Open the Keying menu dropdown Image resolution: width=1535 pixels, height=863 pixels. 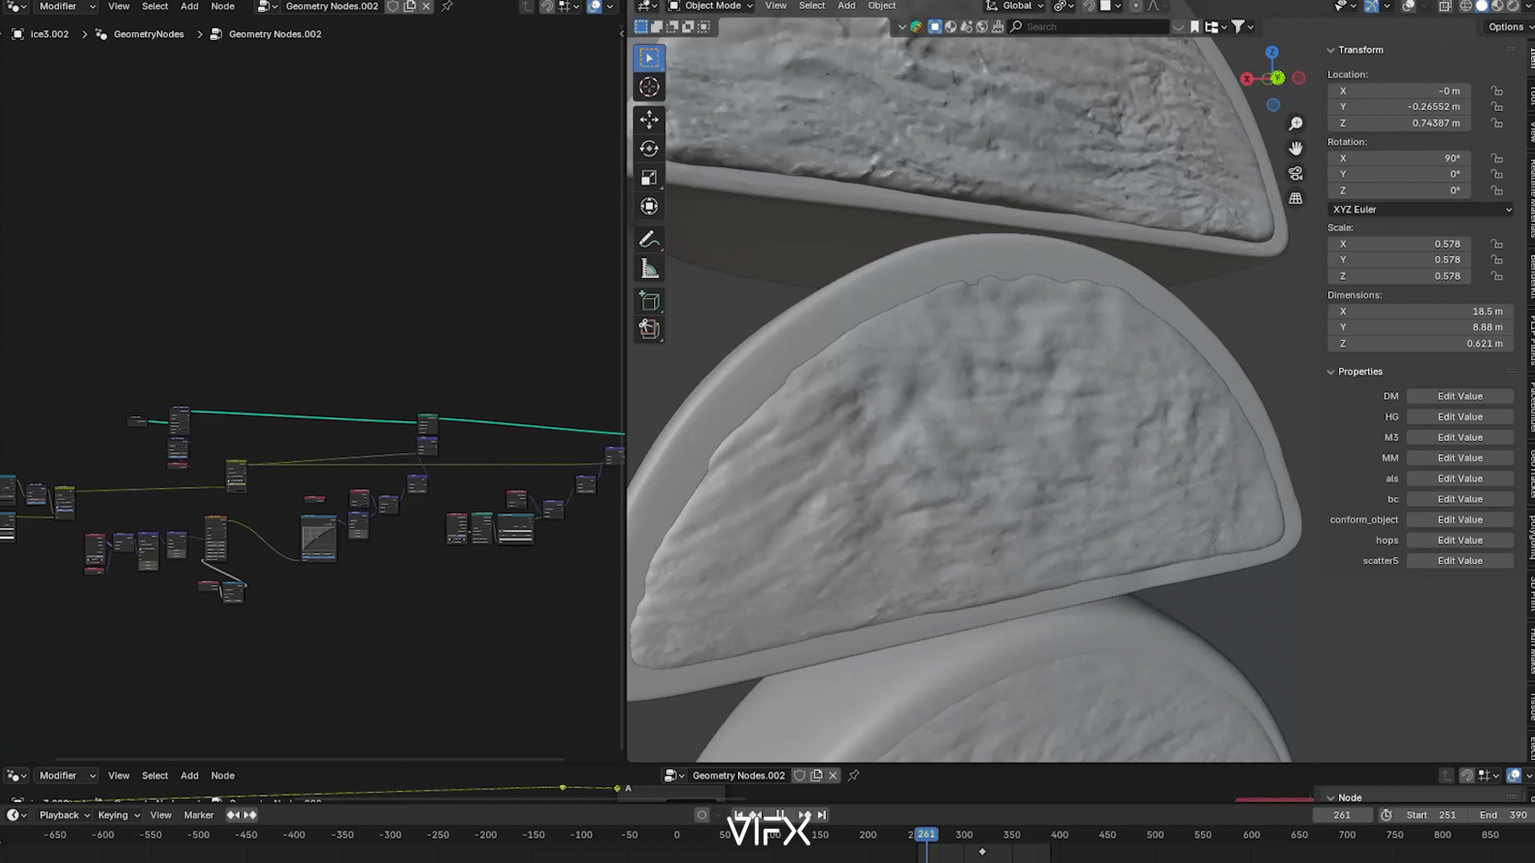118,815
